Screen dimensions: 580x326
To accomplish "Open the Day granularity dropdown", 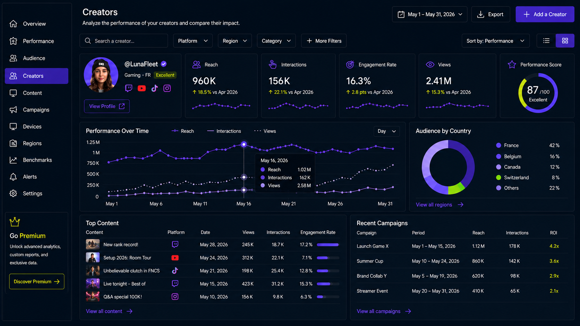I will pyautogui.click(x=386, y=131).
